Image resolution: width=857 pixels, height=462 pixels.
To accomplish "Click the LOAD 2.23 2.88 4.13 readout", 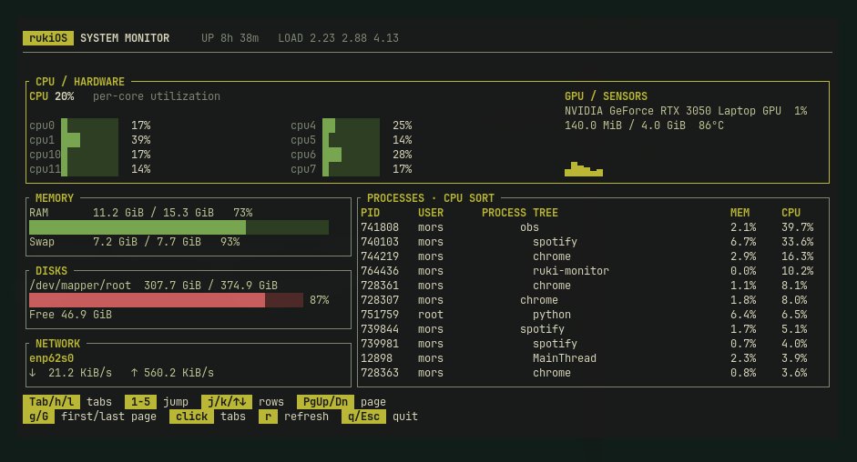I will click(338, 38).
